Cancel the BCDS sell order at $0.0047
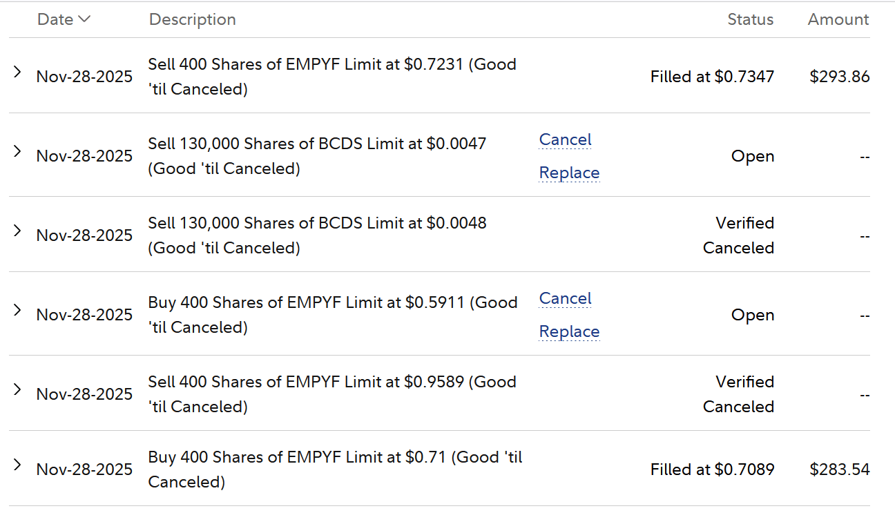The width and height of the screenshot is (895, 513). (x=565, y=139)
